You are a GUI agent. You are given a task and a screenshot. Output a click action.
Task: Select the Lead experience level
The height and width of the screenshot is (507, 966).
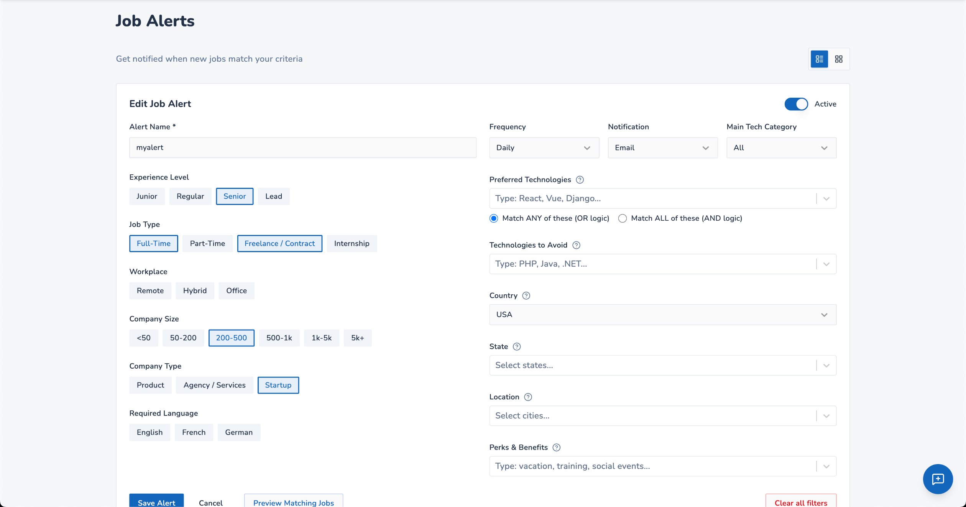[273, 197]
